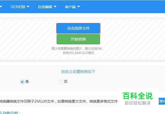Expand the dropdown arrow beside 在线编辑
The height and width of the screenshot is (114, 165).
pyautogui.click(x=55, y=7)
